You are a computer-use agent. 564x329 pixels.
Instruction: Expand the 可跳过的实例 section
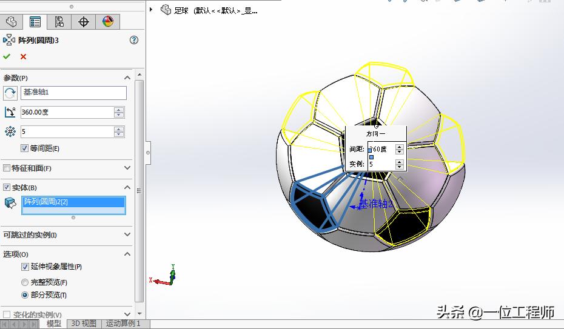coord(127,234)
